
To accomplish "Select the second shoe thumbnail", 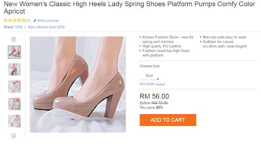I will coord(14,70).
